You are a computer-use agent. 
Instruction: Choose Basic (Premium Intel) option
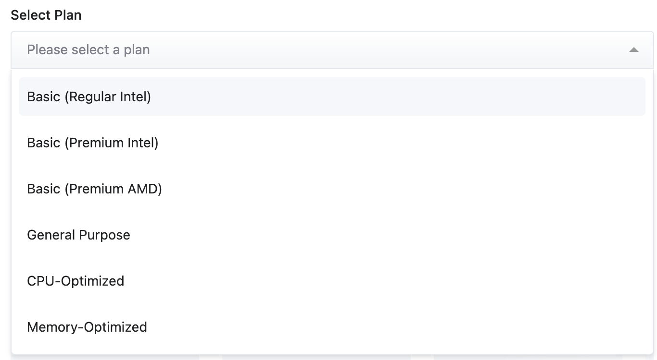point(332,143)
